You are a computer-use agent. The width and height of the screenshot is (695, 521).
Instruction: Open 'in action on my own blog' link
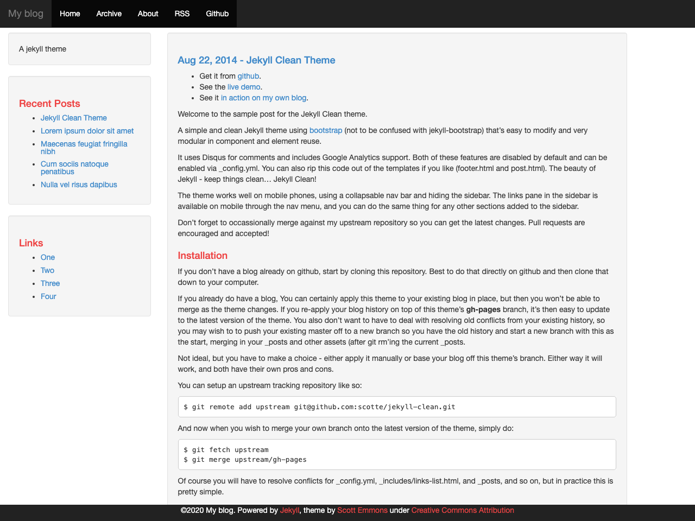coord(263,98)
